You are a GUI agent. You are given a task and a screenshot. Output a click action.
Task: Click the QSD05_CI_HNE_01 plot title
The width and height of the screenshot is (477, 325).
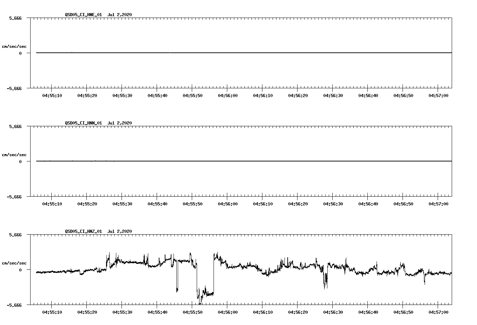pos(98,14)
